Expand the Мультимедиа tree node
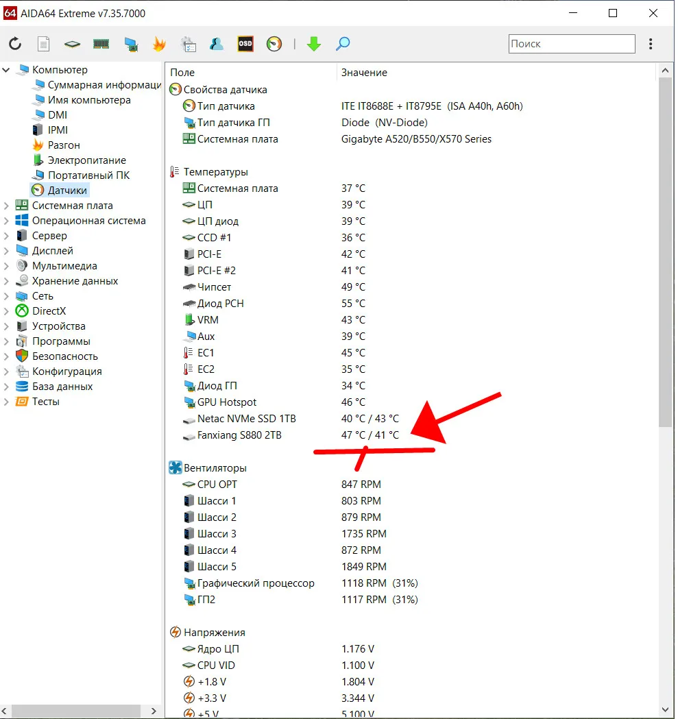Screen dimensions: 678x719 click(6, 267)
